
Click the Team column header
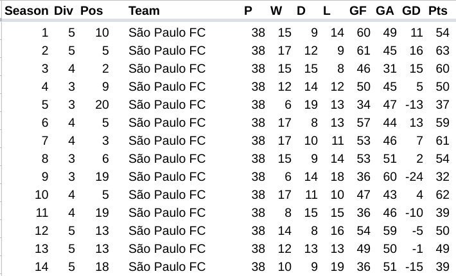pos(144,11)
